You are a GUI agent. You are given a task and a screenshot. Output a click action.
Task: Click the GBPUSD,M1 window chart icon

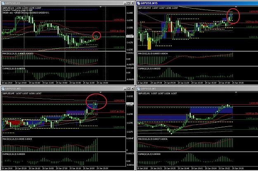pos(139,88)
